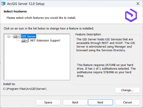The image size is (143, 108).
Task: Open GIS Server feature install dropdown icon
Action: [17, 36]
